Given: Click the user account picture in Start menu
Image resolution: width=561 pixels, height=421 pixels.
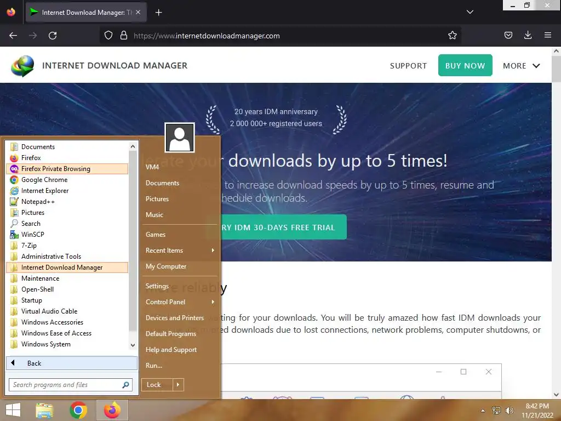Looking at the screenshot, I should tap(180, 138).
